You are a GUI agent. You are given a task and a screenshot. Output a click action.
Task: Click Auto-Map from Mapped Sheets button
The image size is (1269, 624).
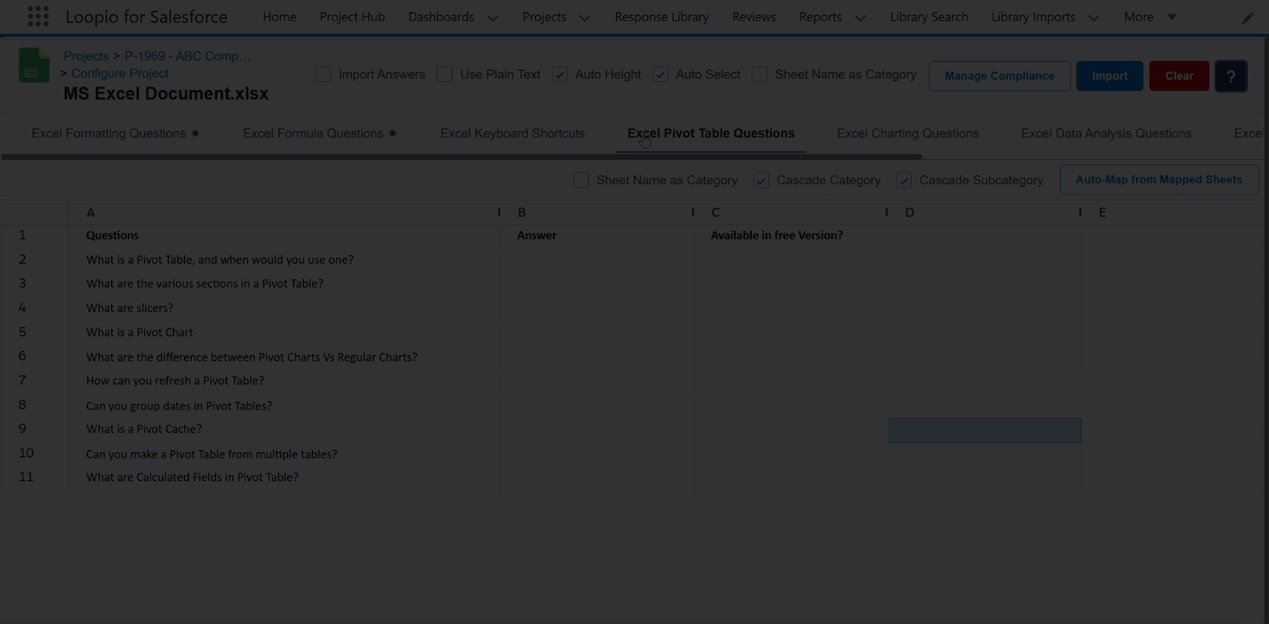click(1159, 180)
